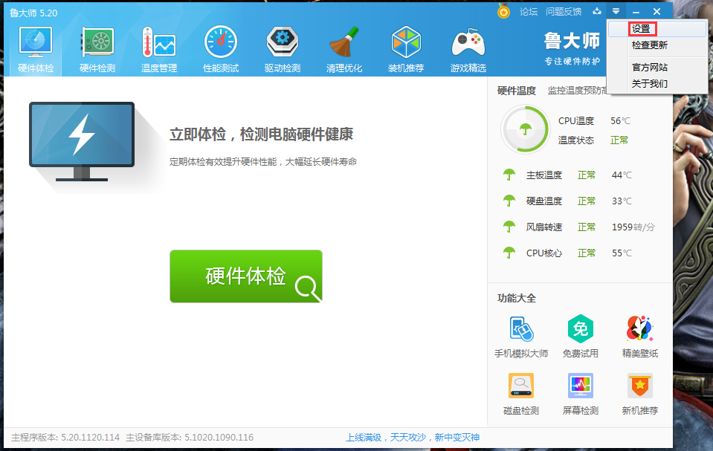Viewport: 713px width, 451px height.
Task: Open 性能测试 performance test
Action: click(220, 46)
